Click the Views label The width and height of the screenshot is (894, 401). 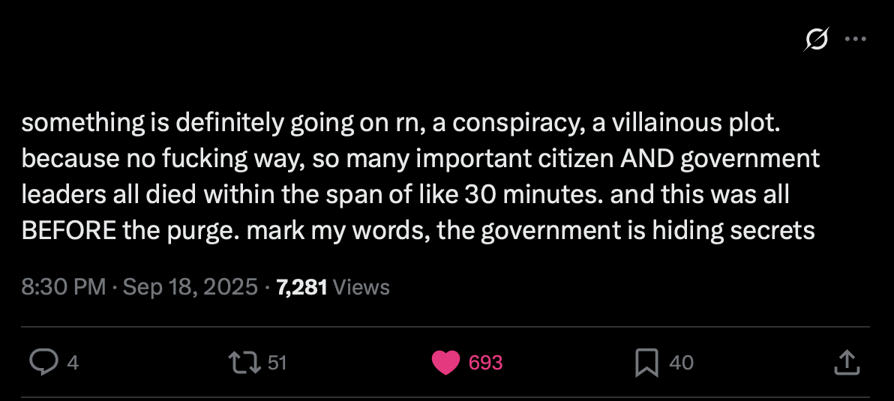click(361, 287)
